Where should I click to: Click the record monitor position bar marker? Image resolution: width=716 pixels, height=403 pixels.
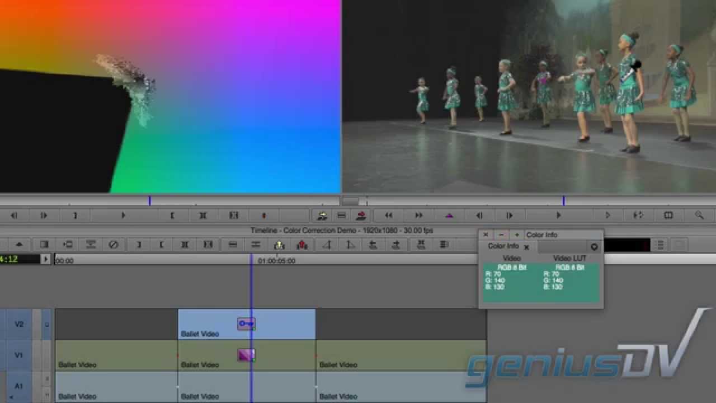[x=563, y=200]
